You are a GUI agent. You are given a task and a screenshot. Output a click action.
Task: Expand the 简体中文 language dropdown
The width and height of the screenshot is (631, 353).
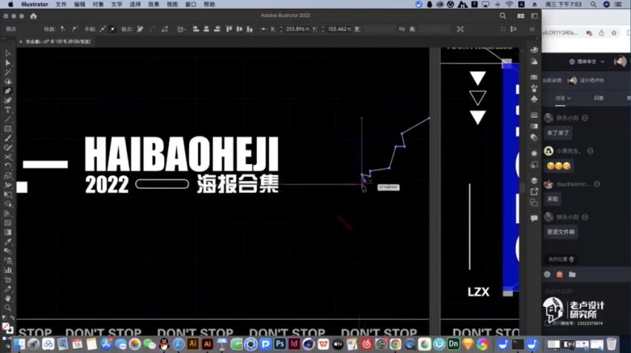586,62
